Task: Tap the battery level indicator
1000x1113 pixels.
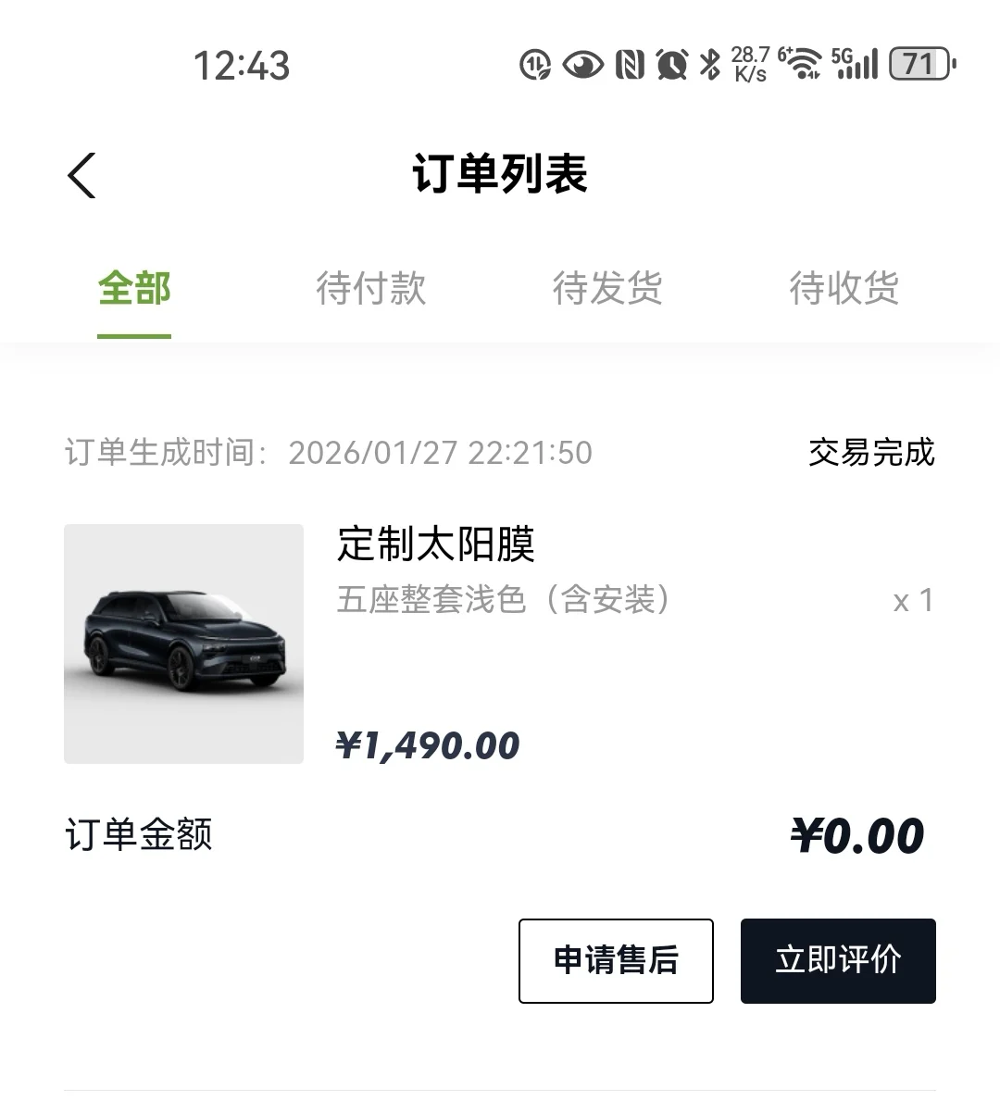Action: (921, 64)
